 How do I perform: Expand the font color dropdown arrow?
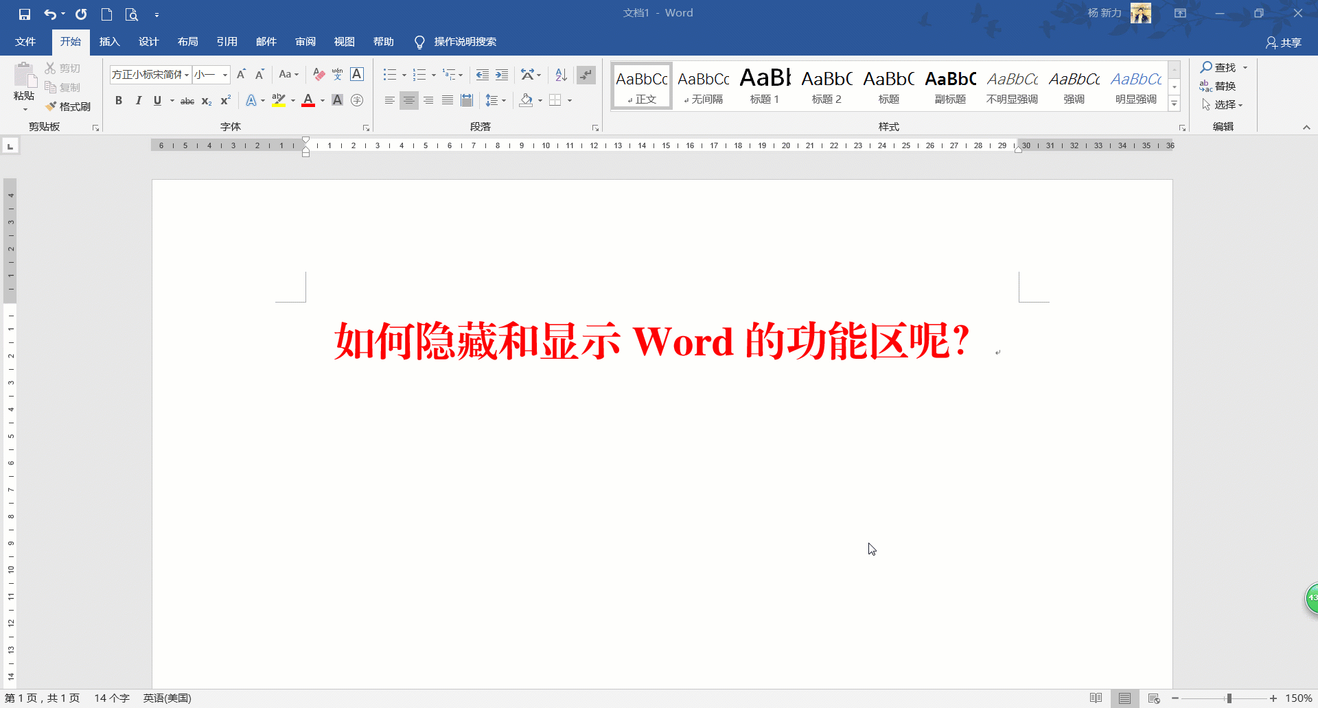point(322,101)
